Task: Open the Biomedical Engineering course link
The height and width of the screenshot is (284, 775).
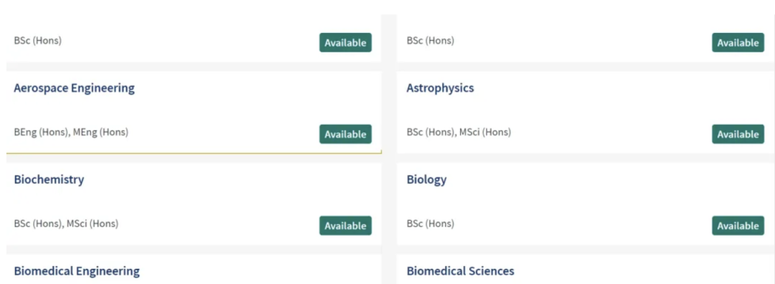Action: (x=77, y=271)
